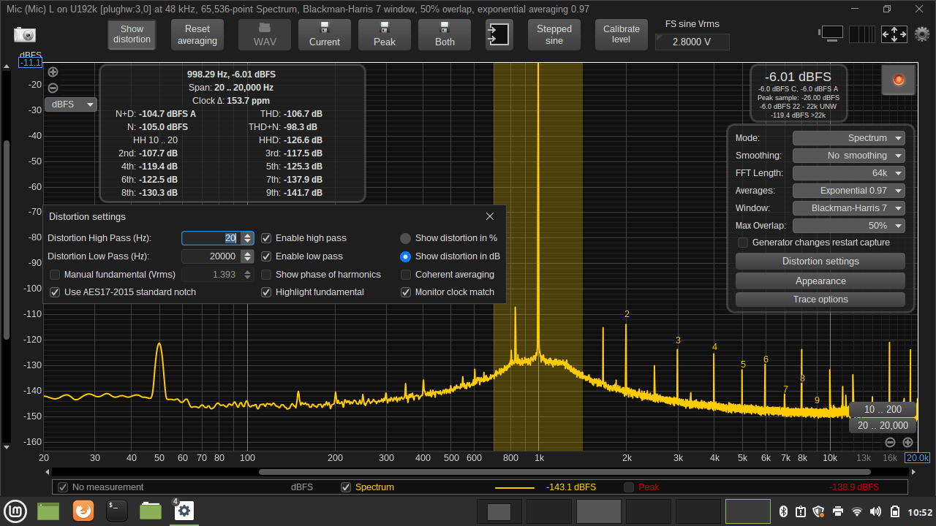This screenshot has height=526, width=936.
Task: Zoom out horizontal axis at bottom right
Action: point(890,442)
